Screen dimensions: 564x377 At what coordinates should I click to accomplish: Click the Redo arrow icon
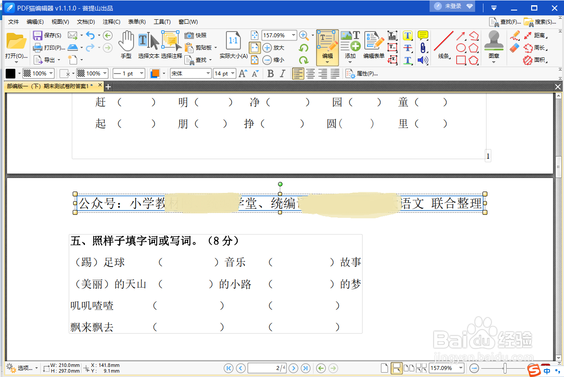pos(90,47)
